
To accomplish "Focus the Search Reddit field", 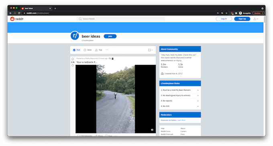I will coord(121,19).
